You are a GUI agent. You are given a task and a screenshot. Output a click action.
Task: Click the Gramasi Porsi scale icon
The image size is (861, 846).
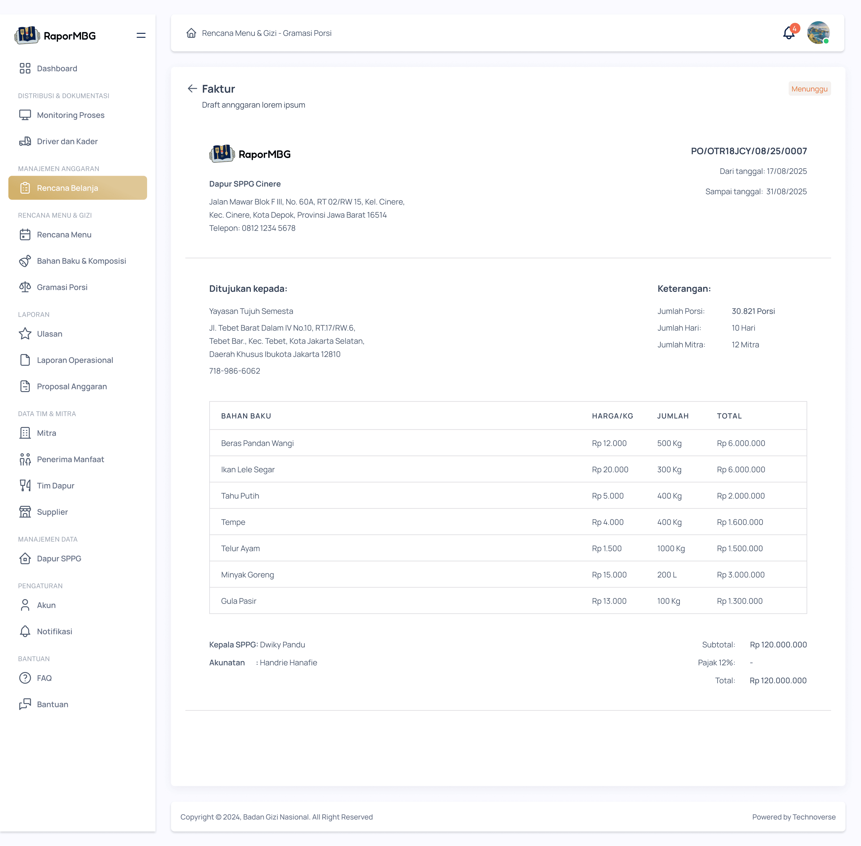pyautogui.click(x=25, y=287)
